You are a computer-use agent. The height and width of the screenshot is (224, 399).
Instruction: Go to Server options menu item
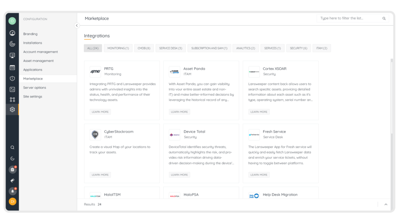point(35,87)
